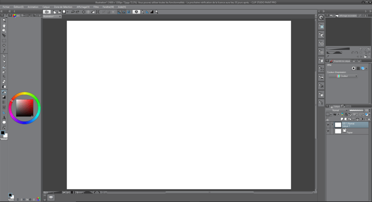Open the Filtre menu

pos(96,7)
